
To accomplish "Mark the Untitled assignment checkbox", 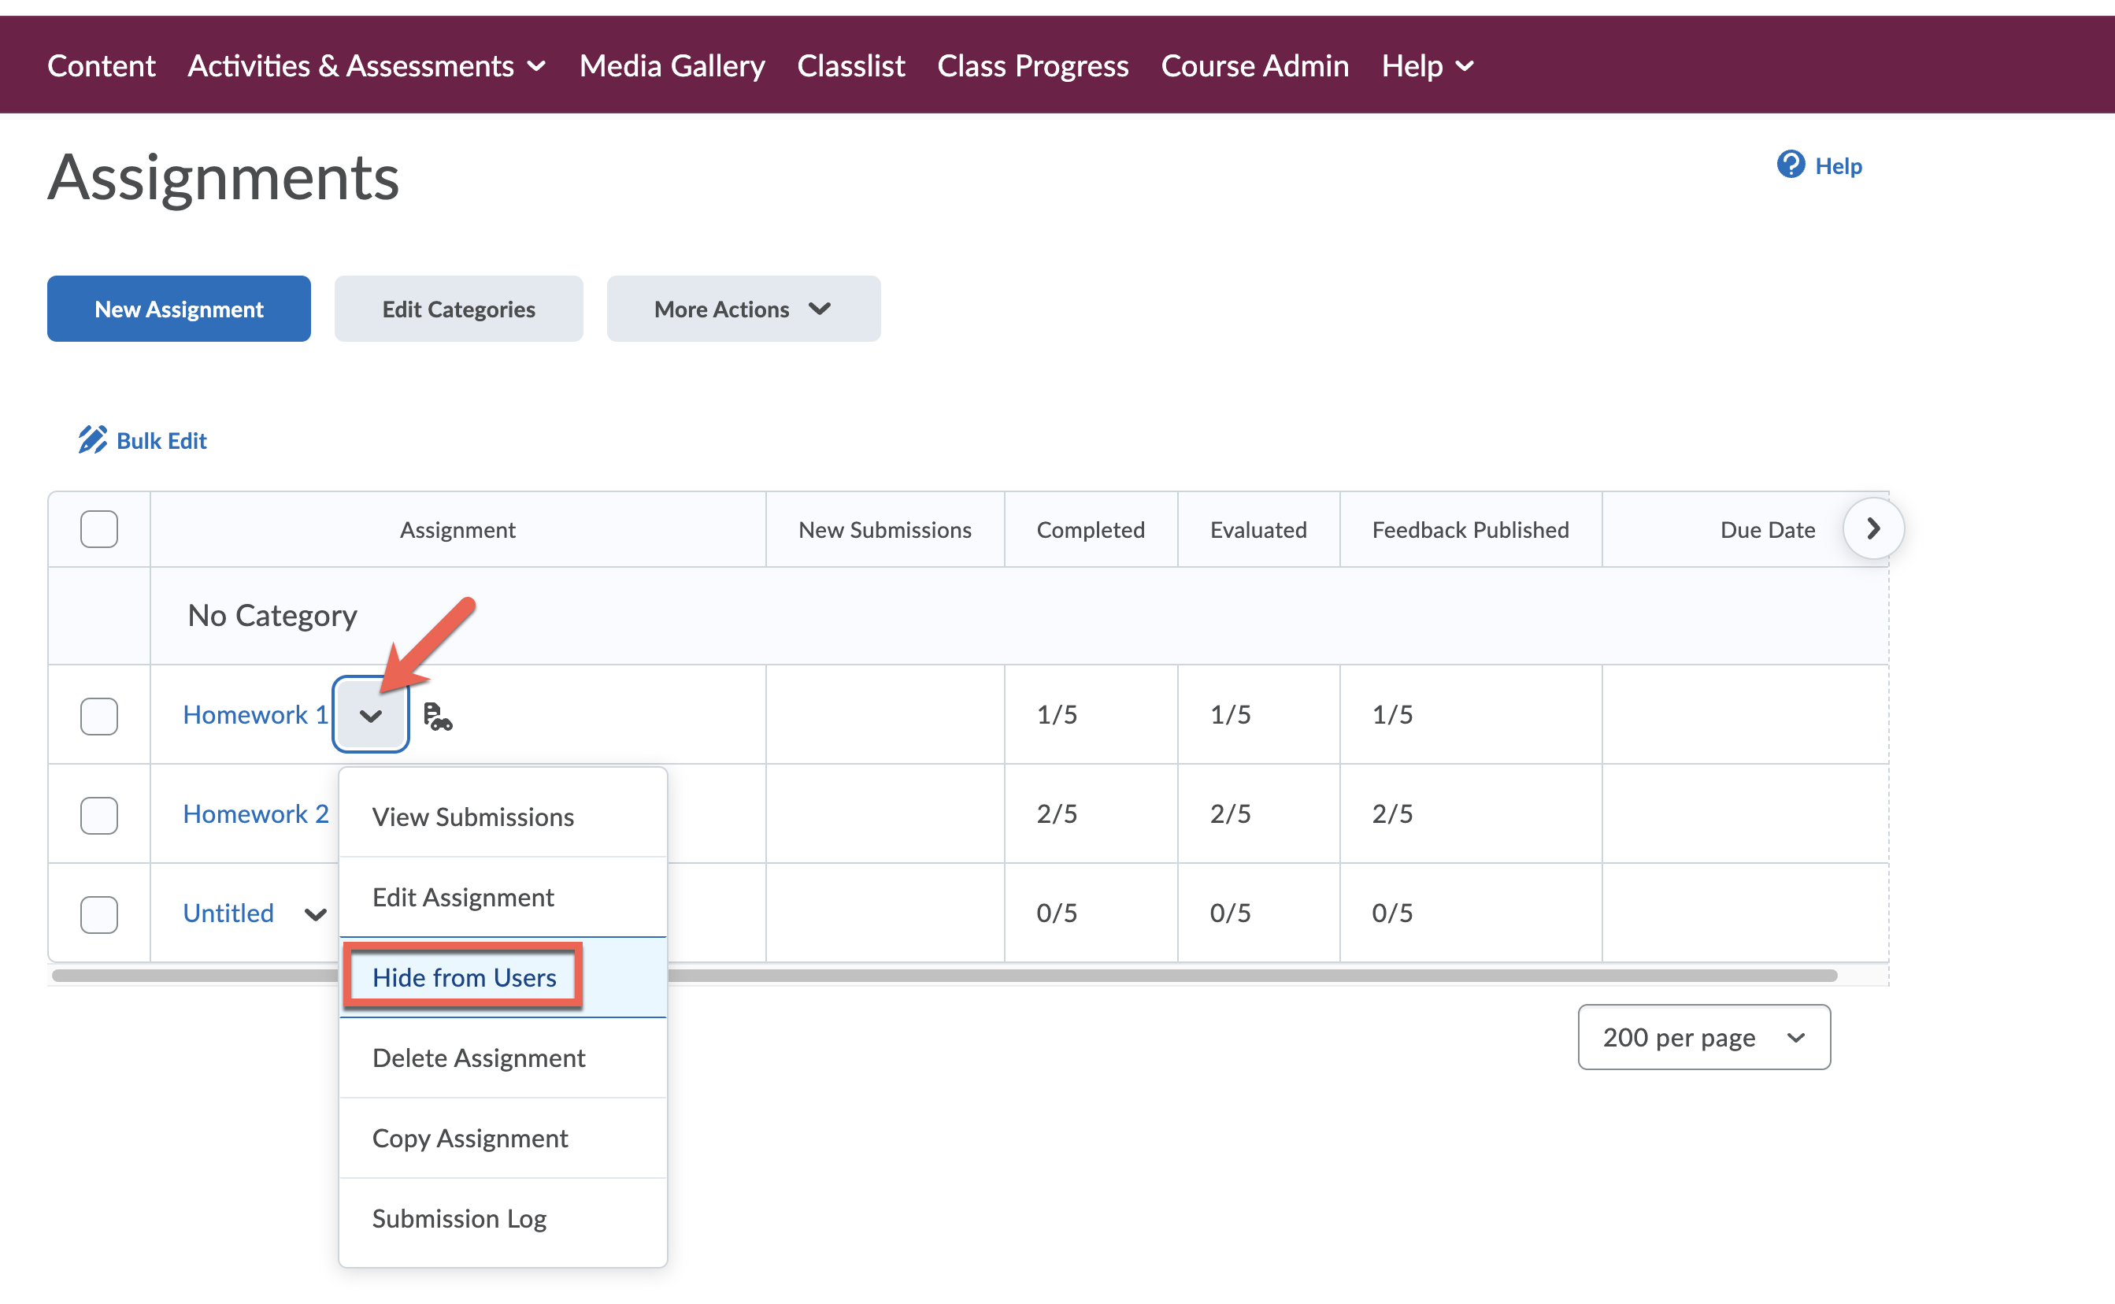I will click(99, 914).
